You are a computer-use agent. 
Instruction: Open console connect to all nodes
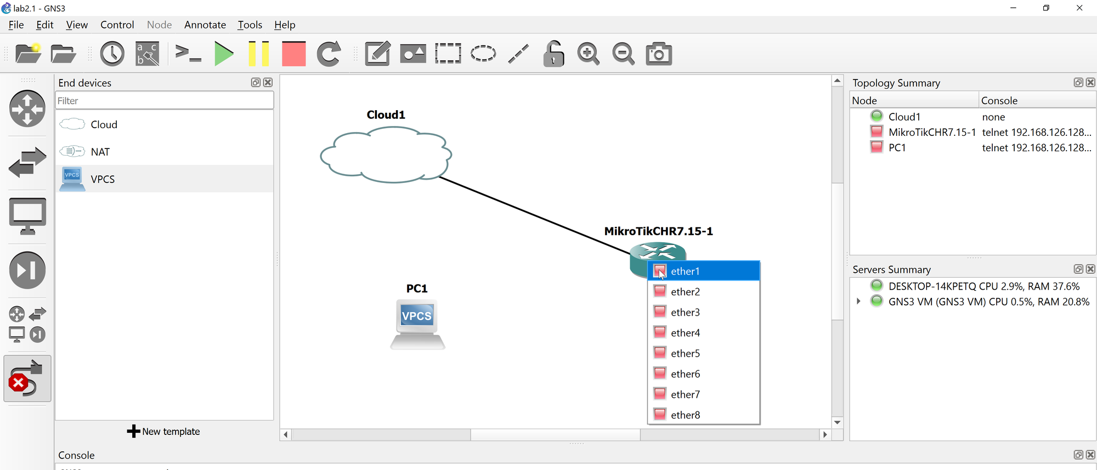188,54
